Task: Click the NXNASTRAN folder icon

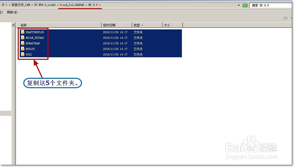Action: tap(23, 43)
